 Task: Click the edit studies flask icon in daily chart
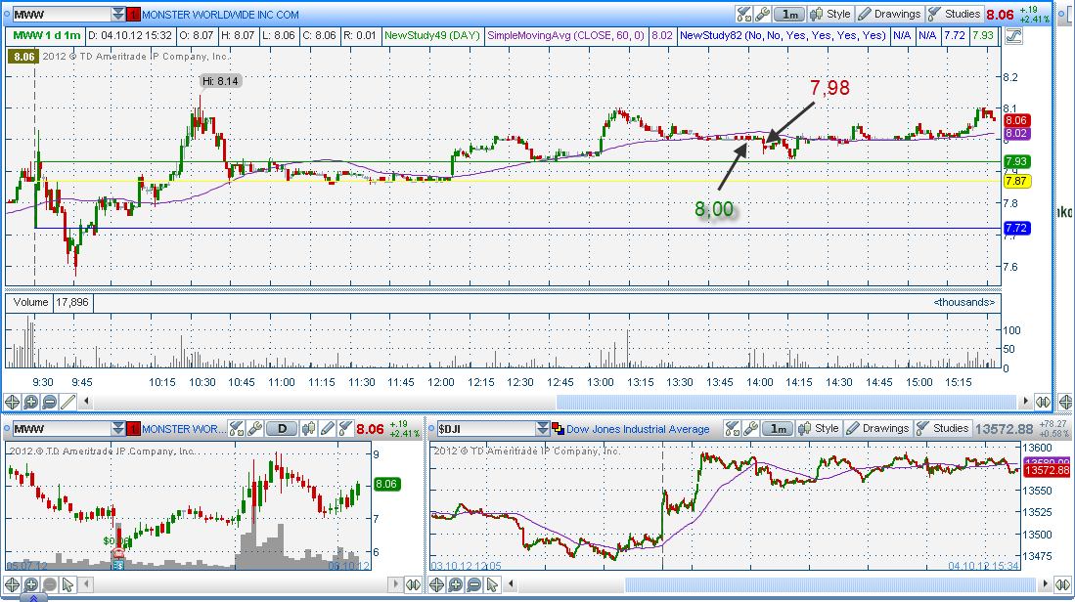click(237, 429)
